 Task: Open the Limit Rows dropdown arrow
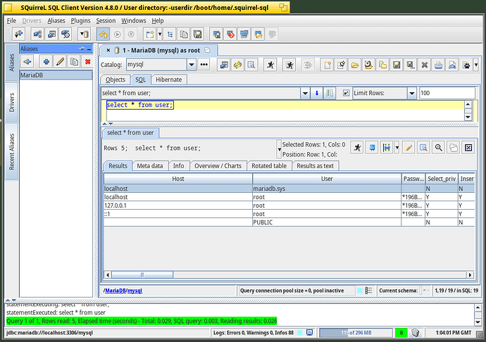tap(411, 93)
